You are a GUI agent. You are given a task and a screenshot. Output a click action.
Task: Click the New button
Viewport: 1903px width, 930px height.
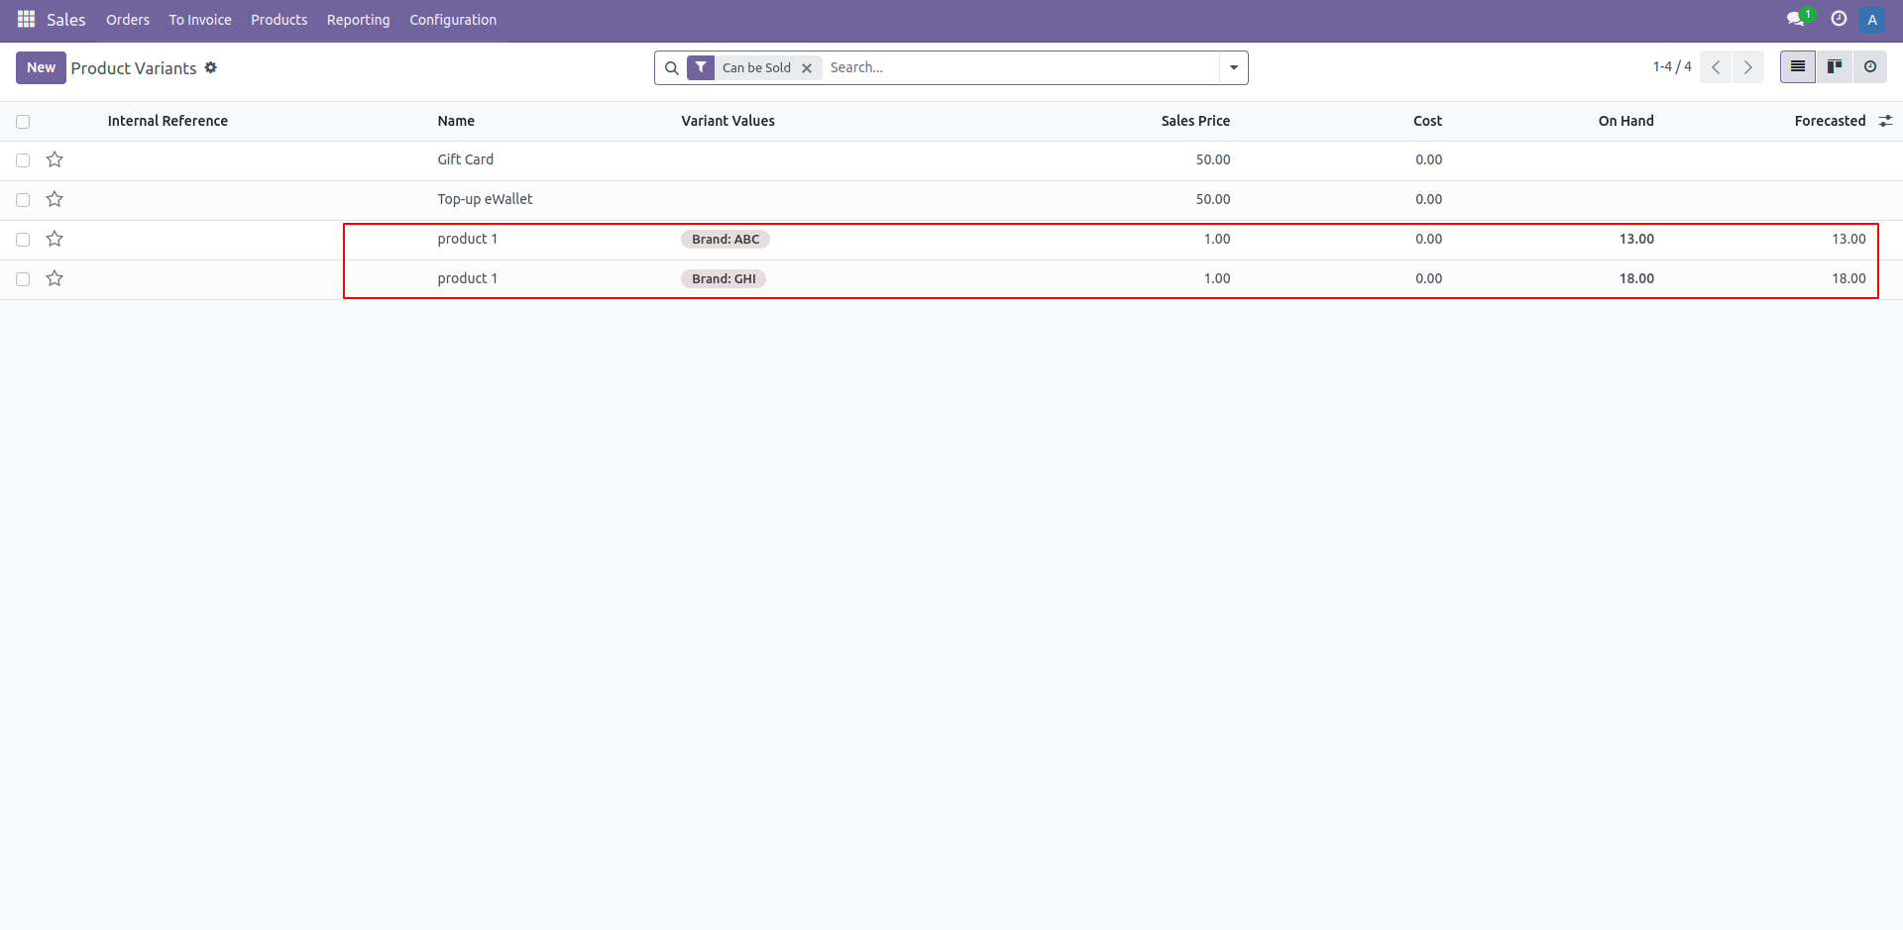(41, 67)
